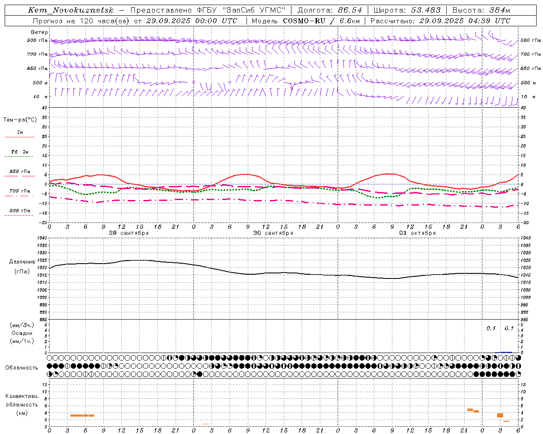The image size is (543, 434).
Task: Click the Осадки precipitation label
Action: pyautogui.click(x=22, y=333)
